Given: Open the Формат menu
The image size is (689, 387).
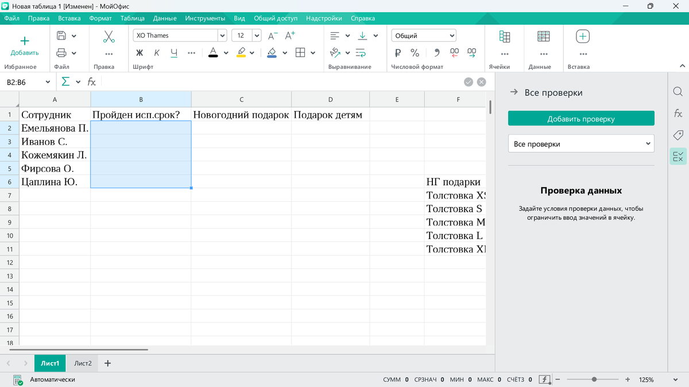Looking at the screenshot, I should click(x=100, y=18).
